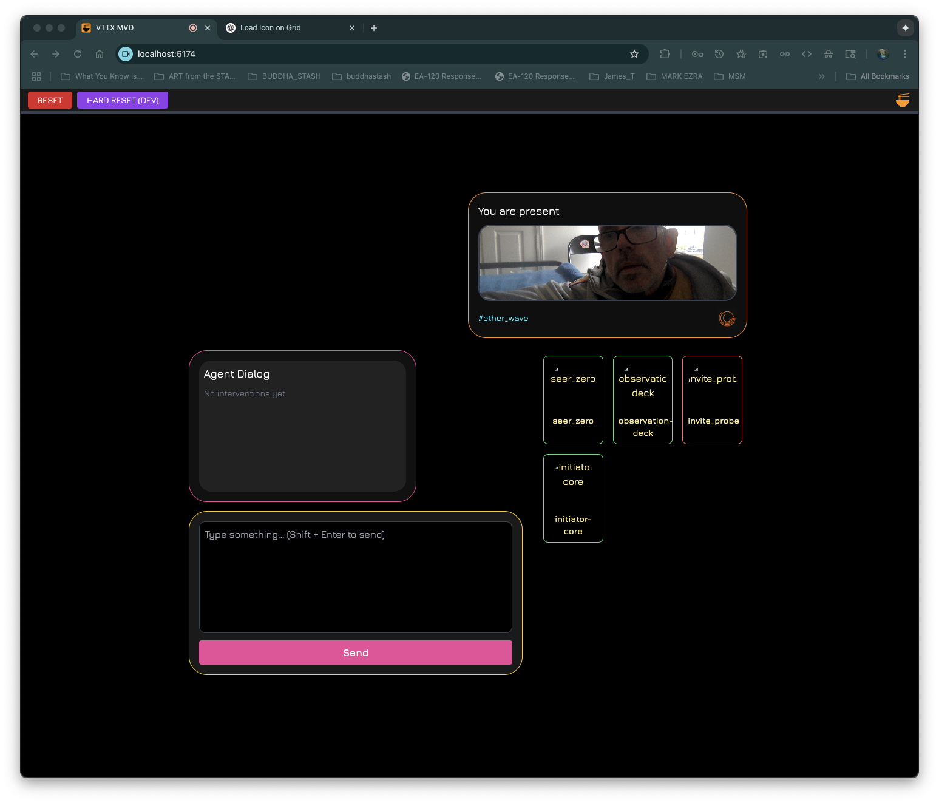Open the BUDDHA_STASH bookmark folder
939x803 pixels.
(284, 76)
